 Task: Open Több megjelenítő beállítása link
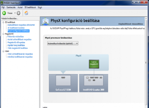[x=18, y=48]
